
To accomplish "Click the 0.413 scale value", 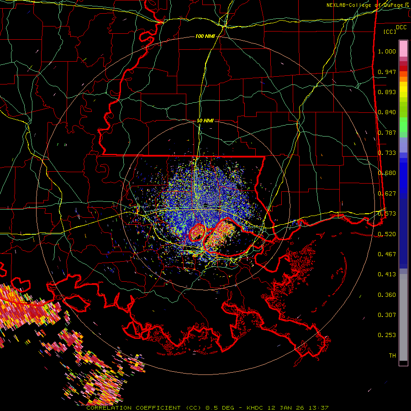I will click(x=387, y=274).
